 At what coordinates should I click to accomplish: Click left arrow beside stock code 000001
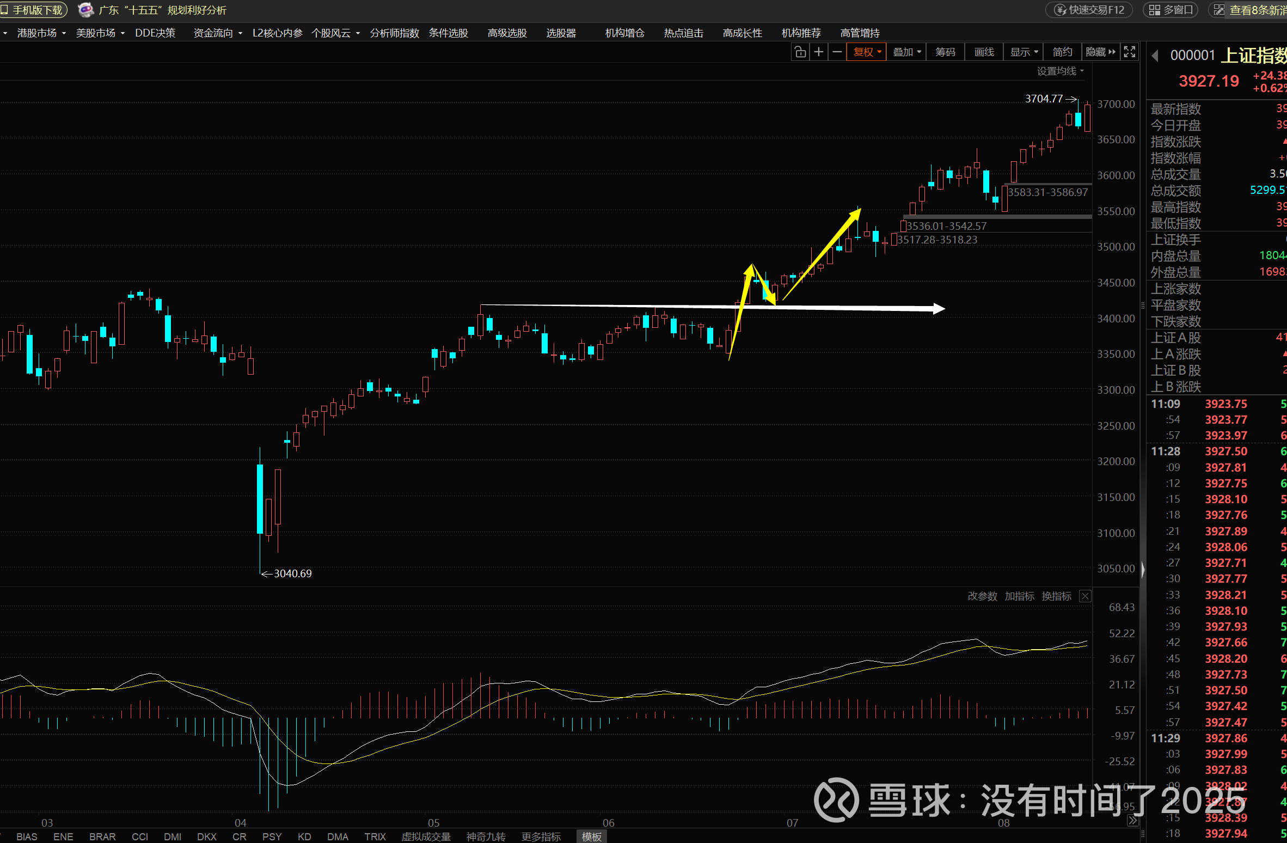[1155, 56]
